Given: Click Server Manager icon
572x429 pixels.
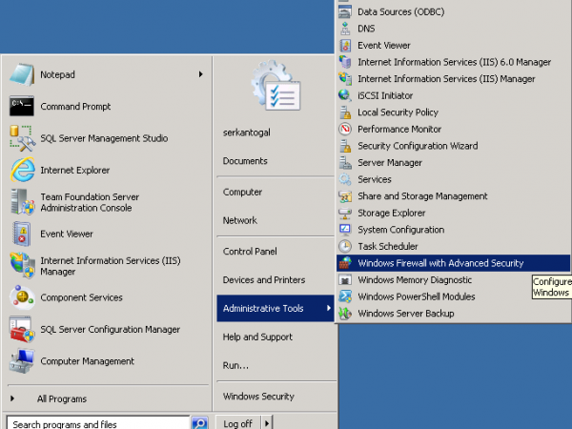Looking at the screenshot, I should pos(345,163).
